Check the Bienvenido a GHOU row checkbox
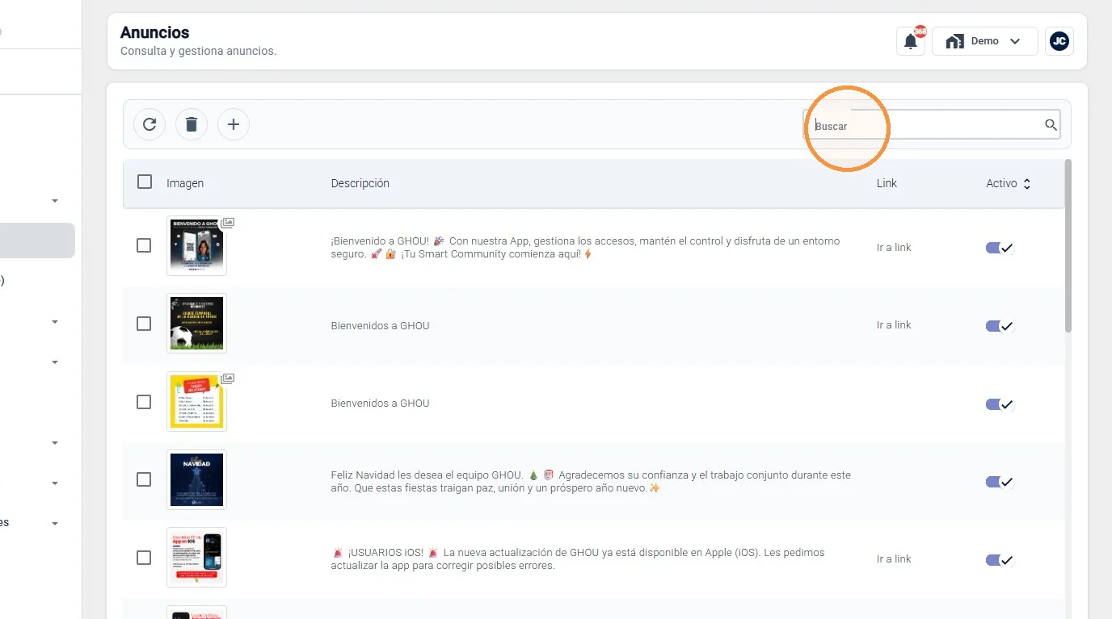This screenshot has width=1112, height=619. coord(144,245)
